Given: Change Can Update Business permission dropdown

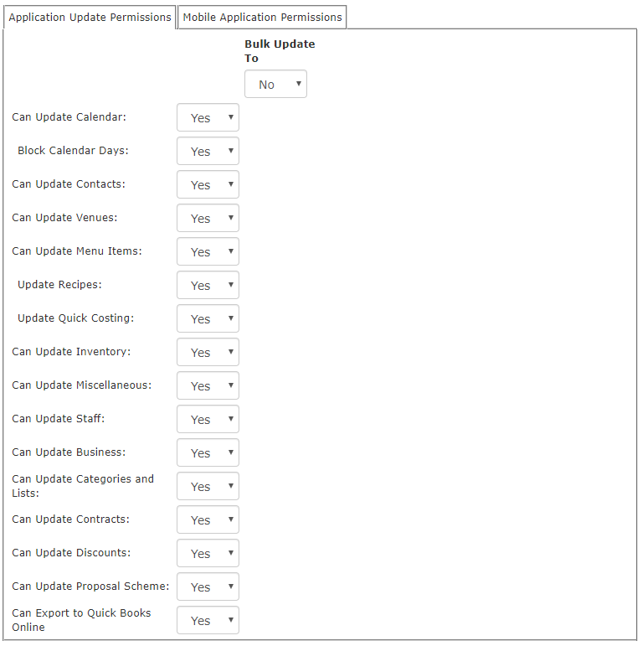Looking at the screenshot, I should pyautogui.click(x=208, y=452).
